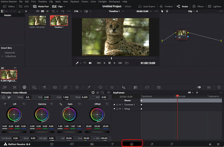Toggle the Timeline panel

point(166,6)
